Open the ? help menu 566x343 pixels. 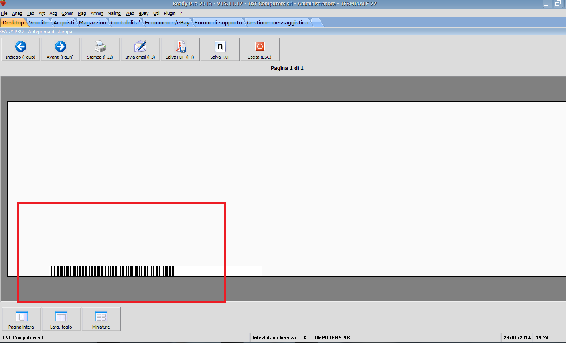pyautogui.click(x=181, y=13)
